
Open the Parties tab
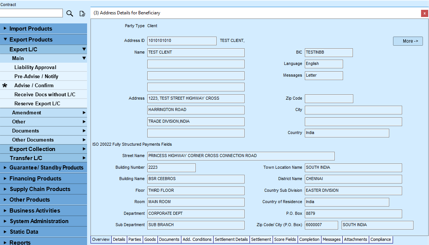(135, 240)
